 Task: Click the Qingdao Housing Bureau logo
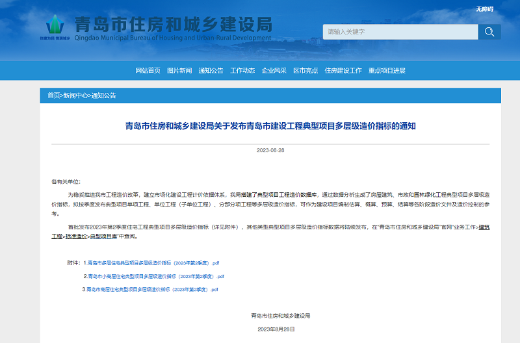tap(56, 27)
